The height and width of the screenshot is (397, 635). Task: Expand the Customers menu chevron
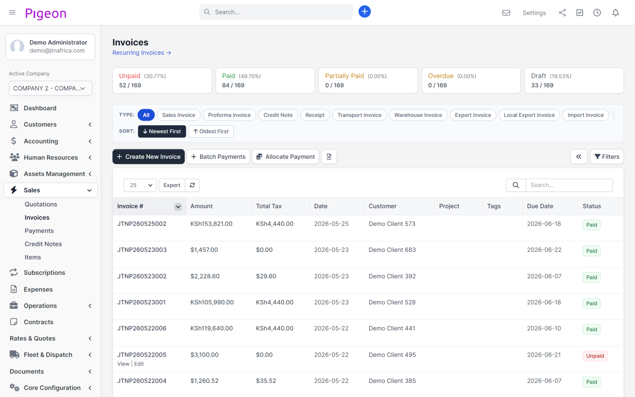tap(90, 124)
